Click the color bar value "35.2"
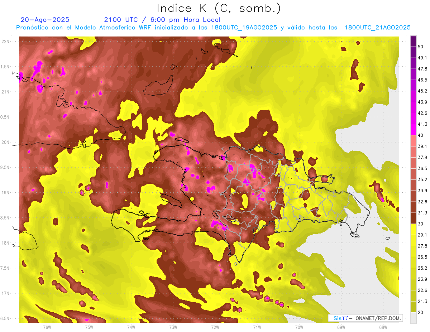 click(x=422, y=179)
